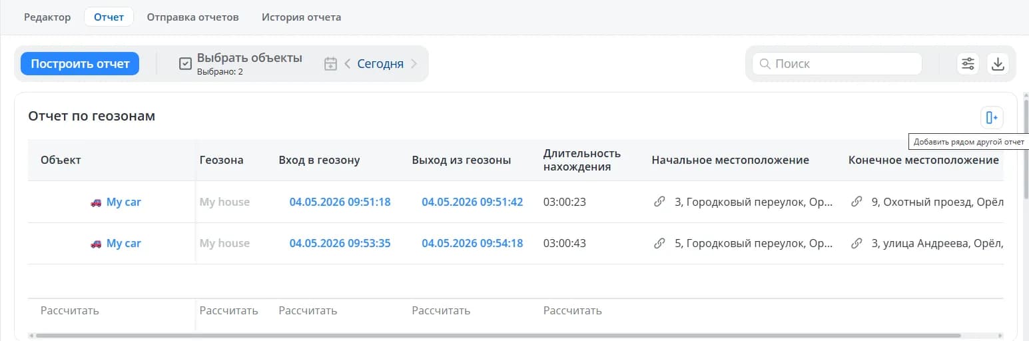Add another report side by side icon
This screenshot has height=341, width=1029.
click(992, 118)
